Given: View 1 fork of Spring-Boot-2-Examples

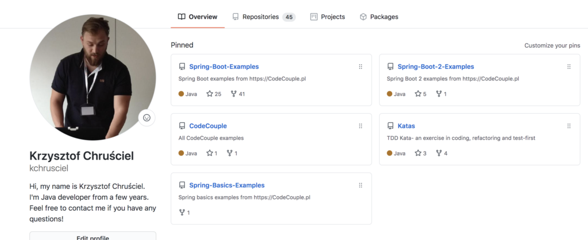Looking at the screenshot, I should click(x=441, y=94).
